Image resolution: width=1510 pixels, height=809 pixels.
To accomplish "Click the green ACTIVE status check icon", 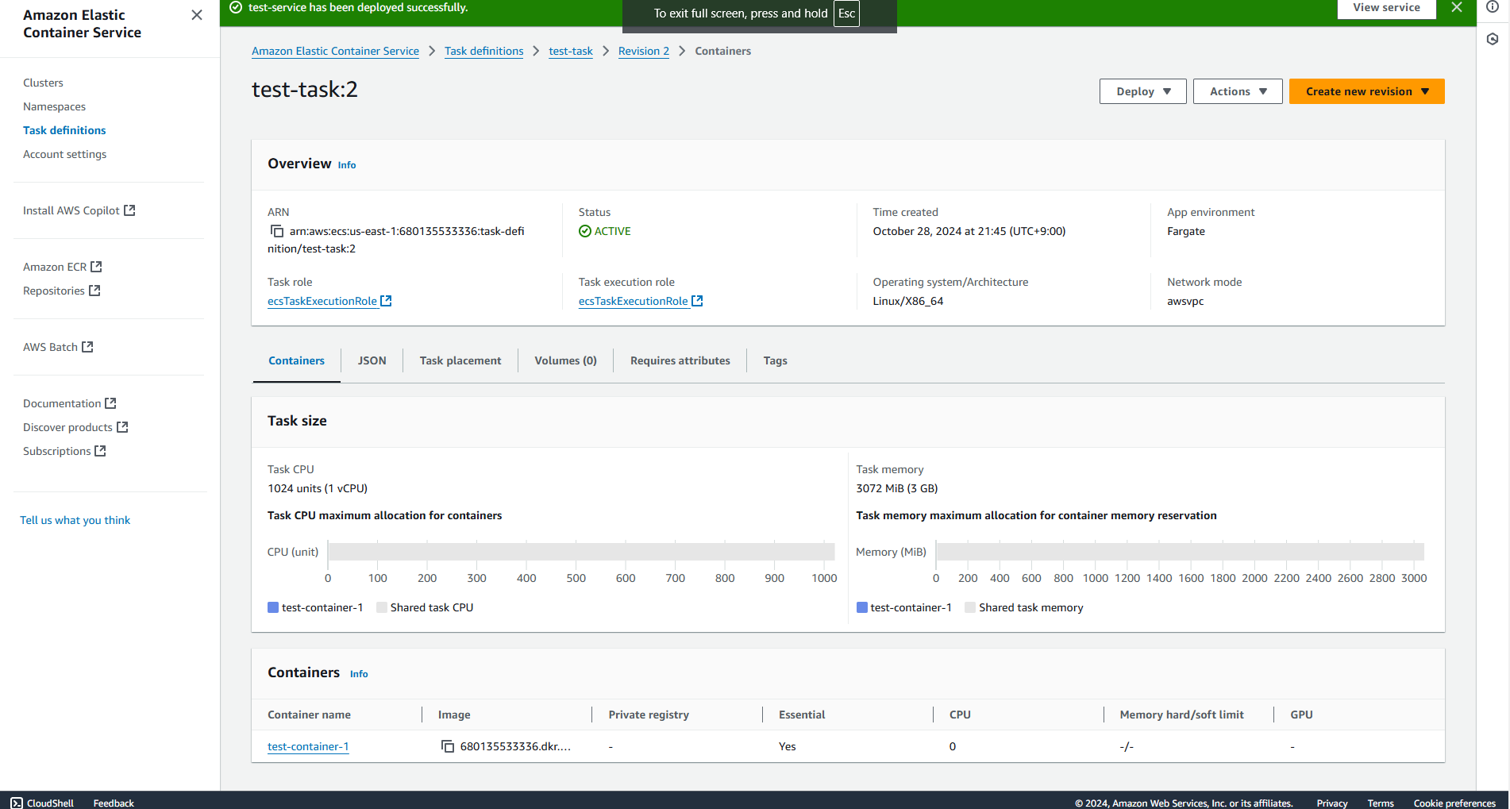I will point(585,231).
